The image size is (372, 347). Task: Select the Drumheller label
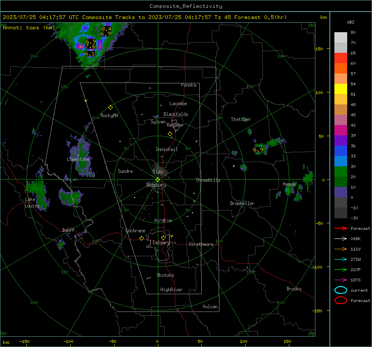tap(242, 203)
